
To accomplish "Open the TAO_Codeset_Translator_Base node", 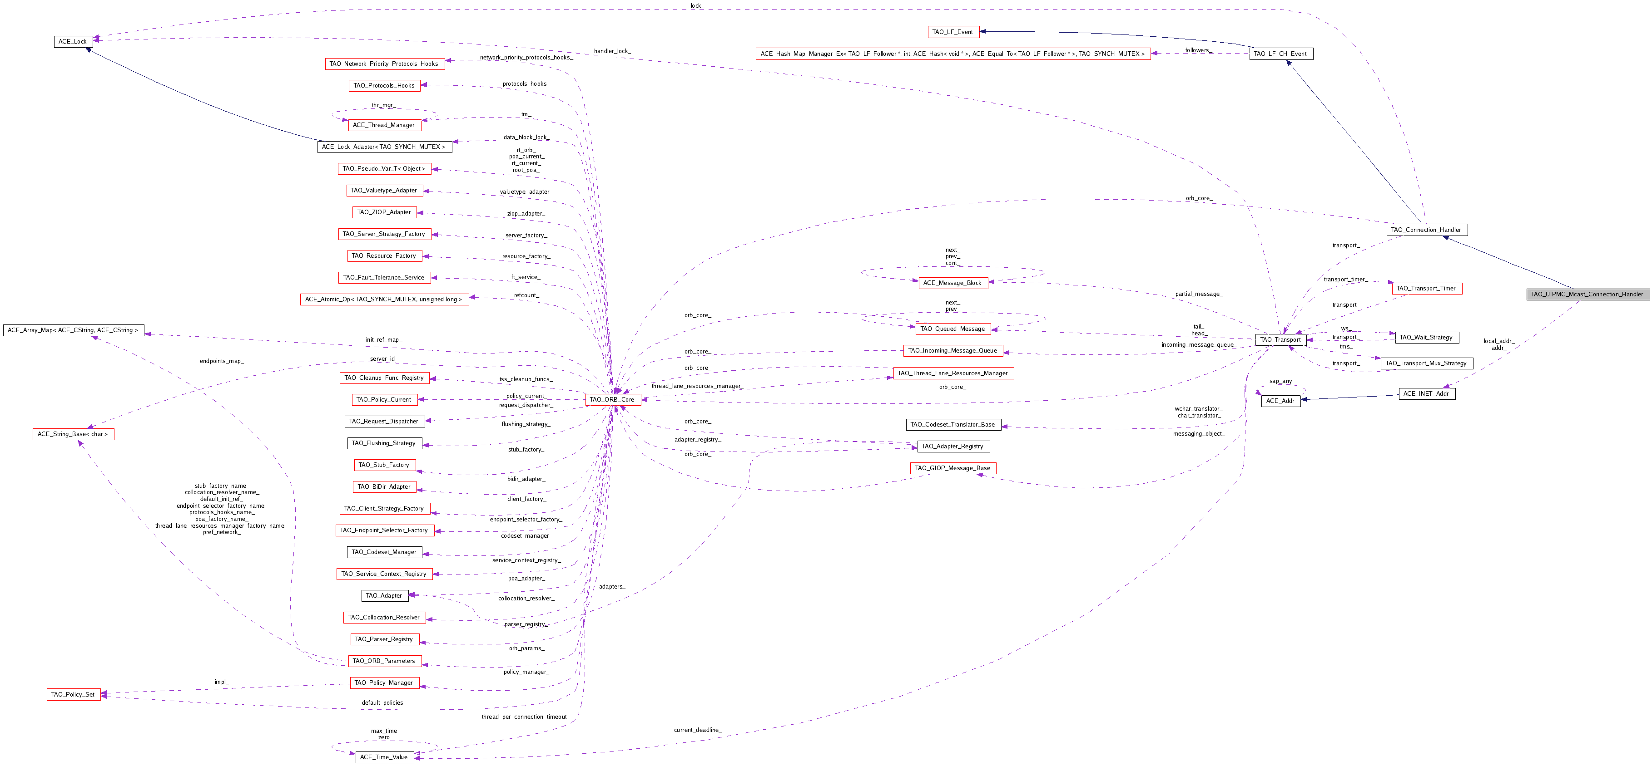I will (x=953, y=425).
